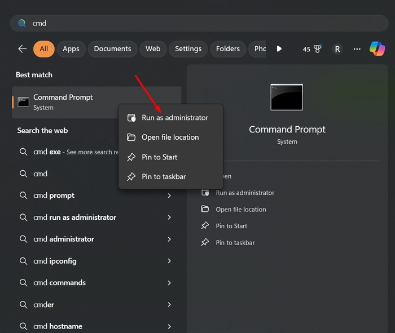395x333 pixels.
Task: Click pin icon beside preview pane Pin to taskbar
Action: pyautogui.click(x=205, y=242)
